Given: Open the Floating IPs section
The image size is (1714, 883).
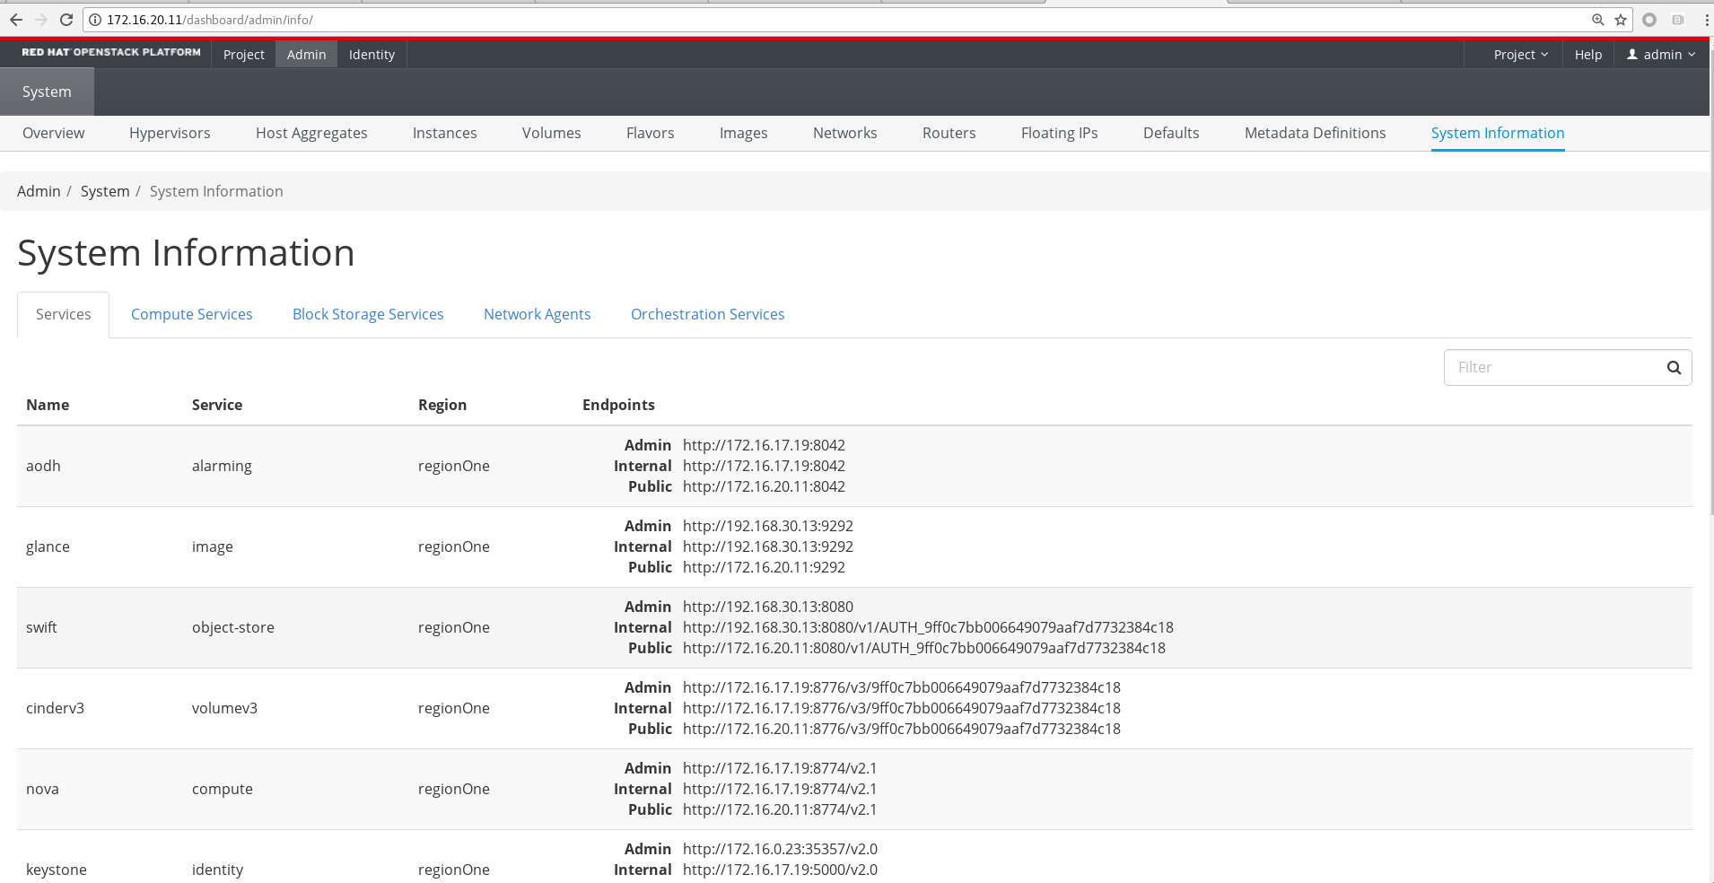Looking at the screenshot, I should point(1060,133).
